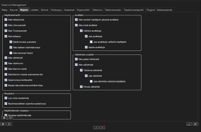Switch to the Asetukset tab
The image size is (201, 132).
(69, 10)
